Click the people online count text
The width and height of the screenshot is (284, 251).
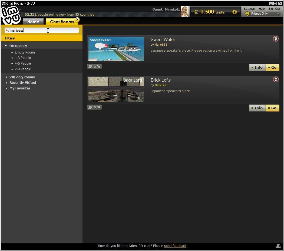[x=60, y=15]
